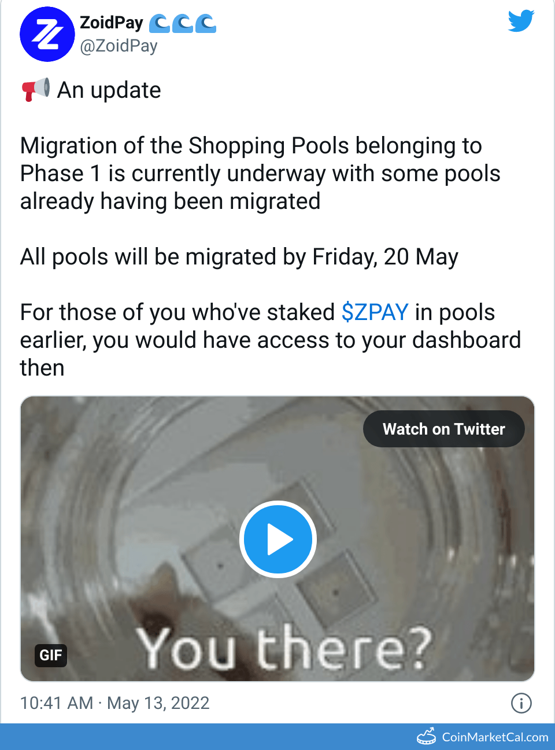Click the CoinMarketCal.com watermark text
This screenshot has width=555, height=750.
[495, 737]
